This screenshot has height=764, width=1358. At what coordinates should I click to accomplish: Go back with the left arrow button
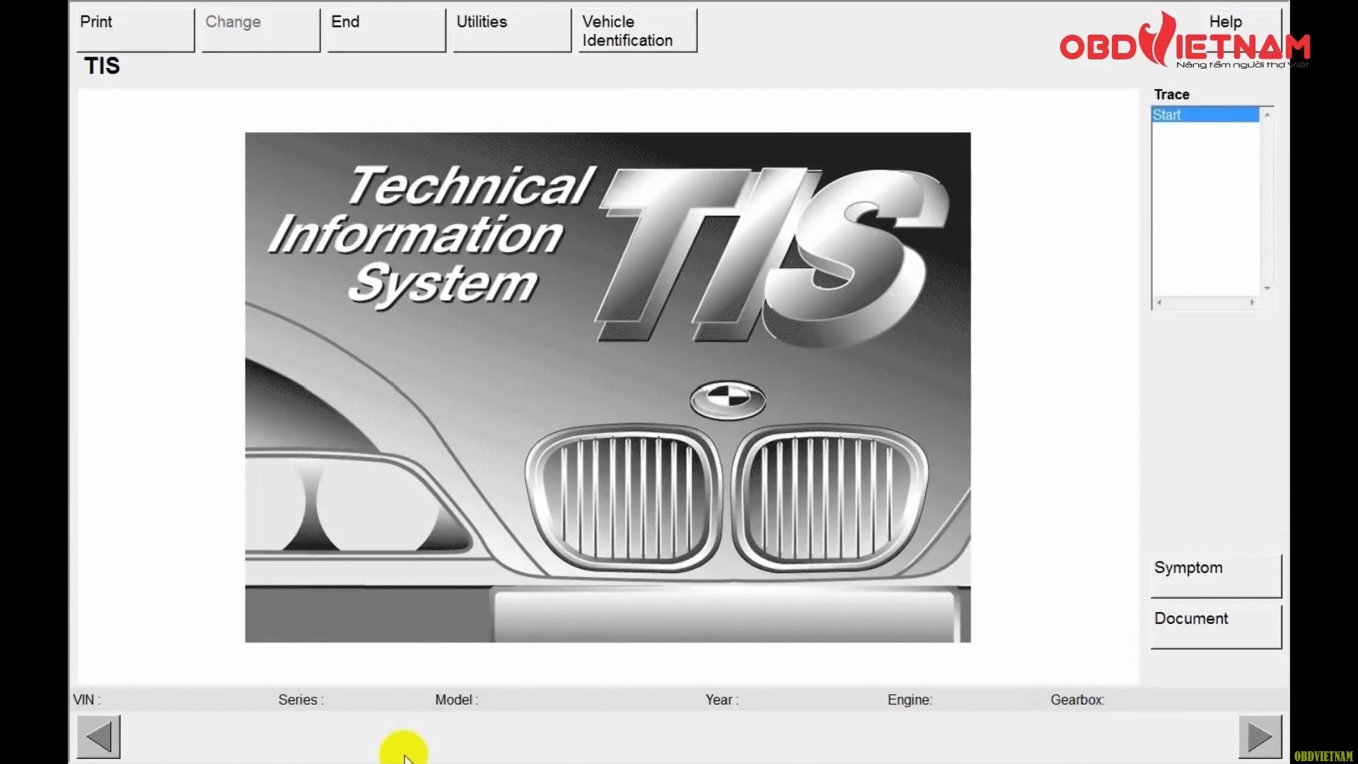coord(98,736)
